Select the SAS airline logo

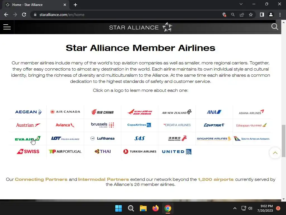[140, 138]
